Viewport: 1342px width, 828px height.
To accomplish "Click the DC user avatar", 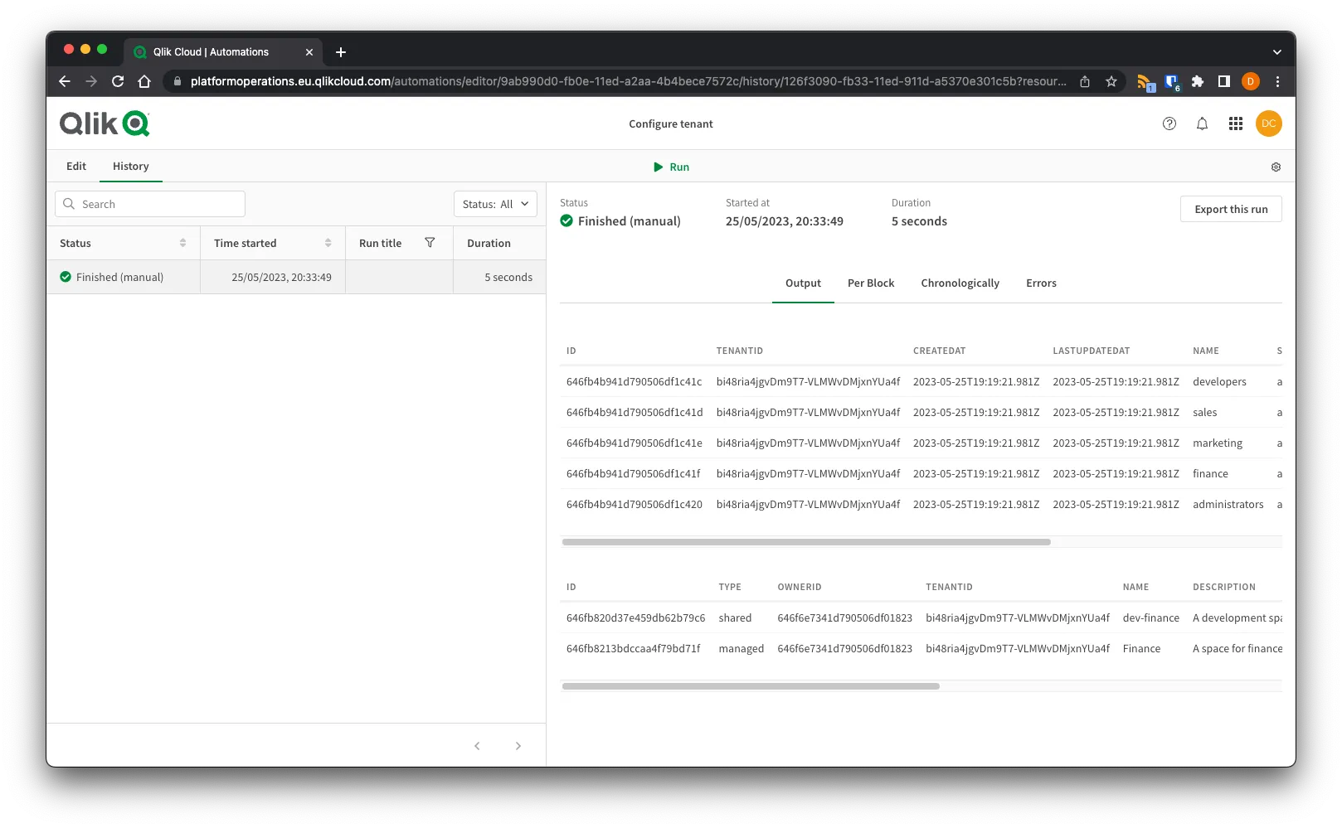I will (1268, 123).
